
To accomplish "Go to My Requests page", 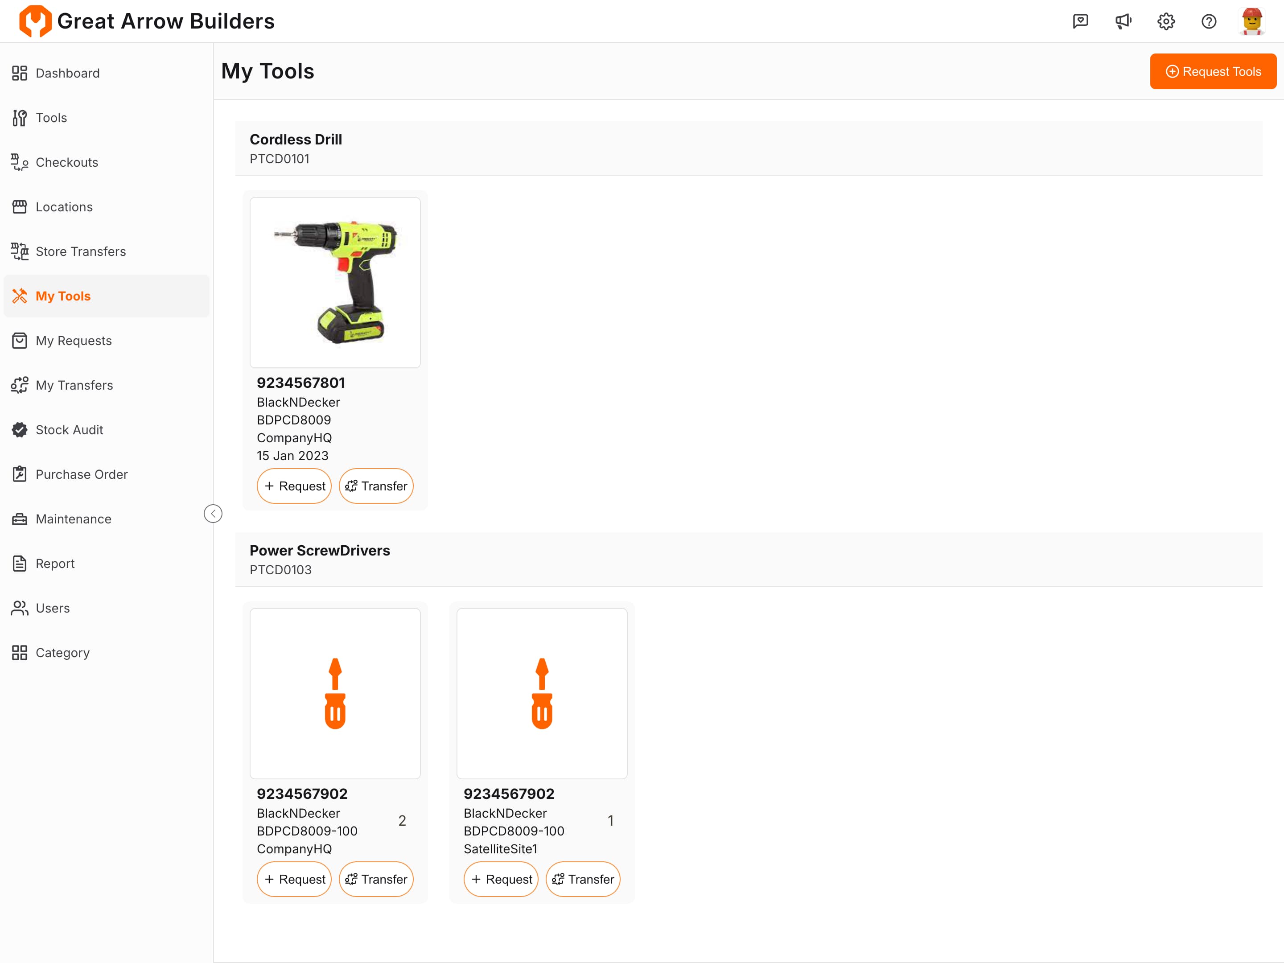I will click(73, 341).
